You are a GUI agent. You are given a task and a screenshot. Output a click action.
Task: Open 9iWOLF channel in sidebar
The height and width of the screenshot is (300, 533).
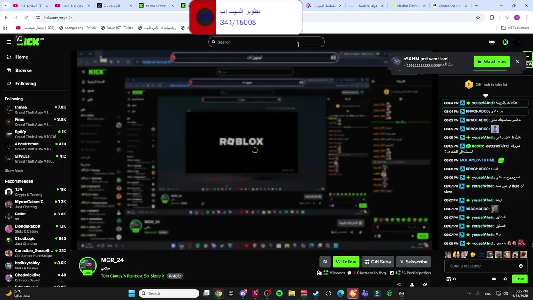35,158
